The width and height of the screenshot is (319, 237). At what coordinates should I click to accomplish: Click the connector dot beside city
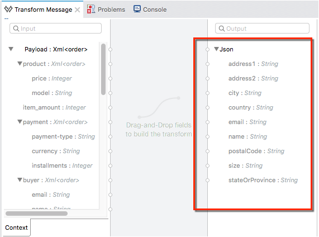coord(207,93)
